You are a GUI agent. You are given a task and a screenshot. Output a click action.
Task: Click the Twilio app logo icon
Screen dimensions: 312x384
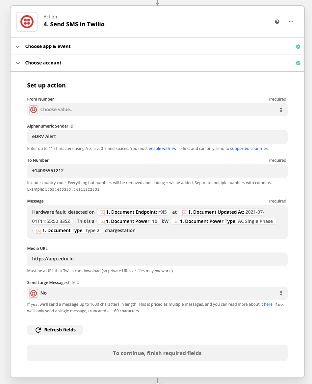pos(27,22)
